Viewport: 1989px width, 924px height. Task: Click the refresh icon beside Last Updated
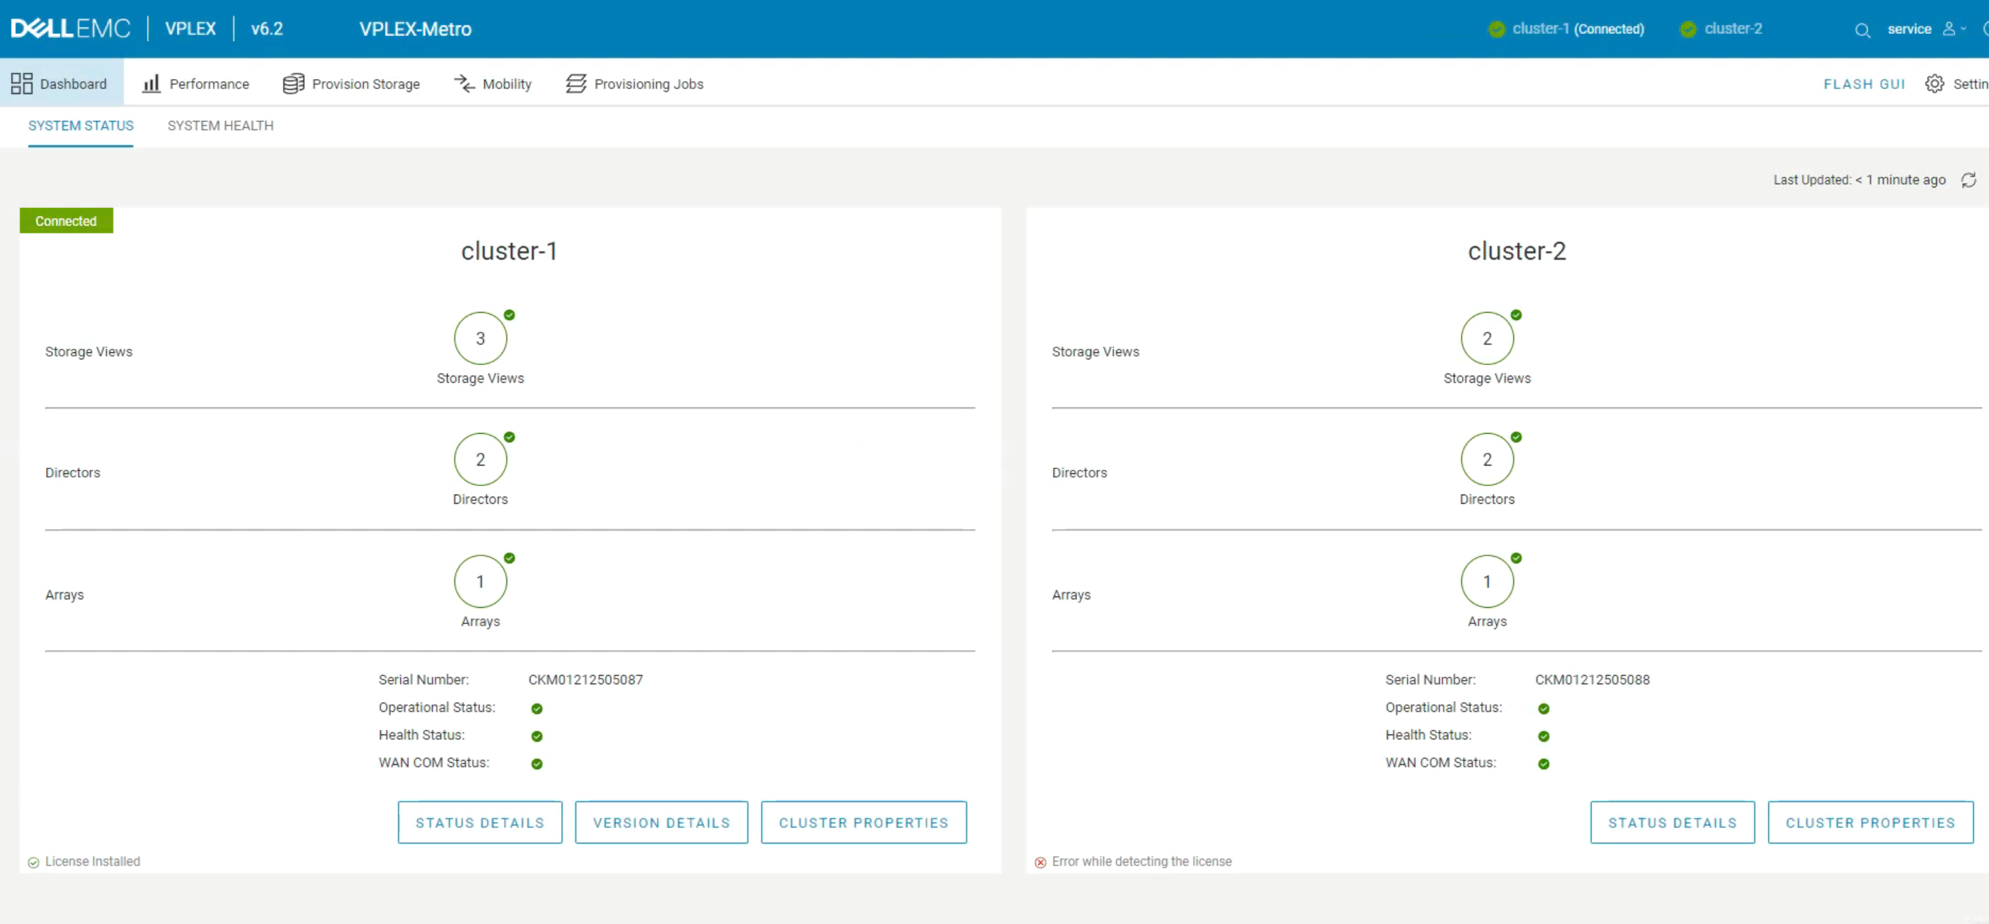click(x=1968, y=180)
